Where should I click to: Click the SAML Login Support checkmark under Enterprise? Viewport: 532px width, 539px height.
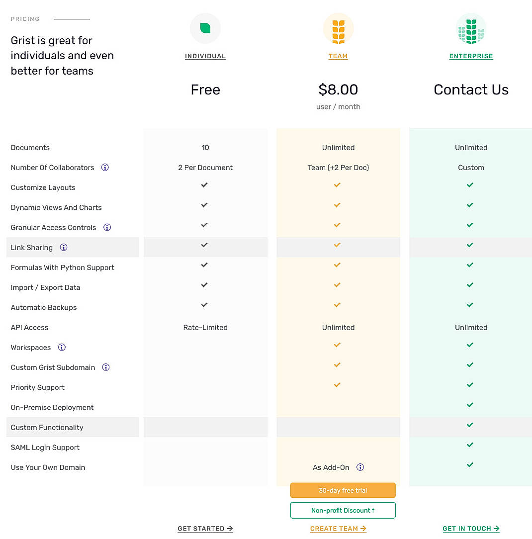pyautogui.click(x=469, y=445)
